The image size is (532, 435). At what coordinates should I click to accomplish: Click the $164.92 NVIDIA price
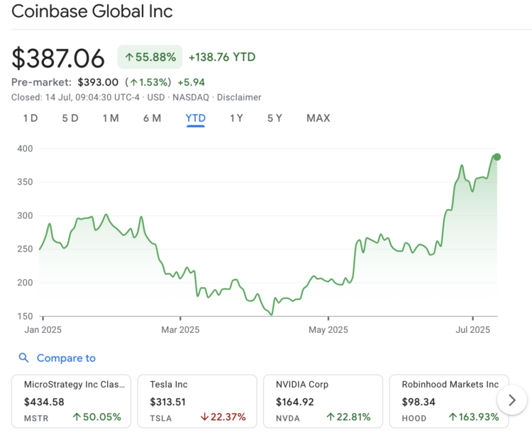tap(295, 402)
